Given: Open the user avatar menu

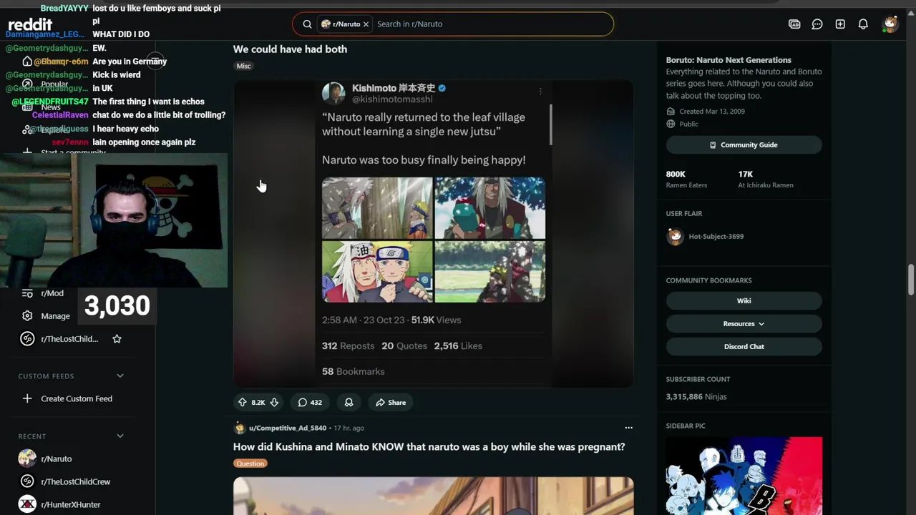Looking at the screenshot, I should pos(890,24).
